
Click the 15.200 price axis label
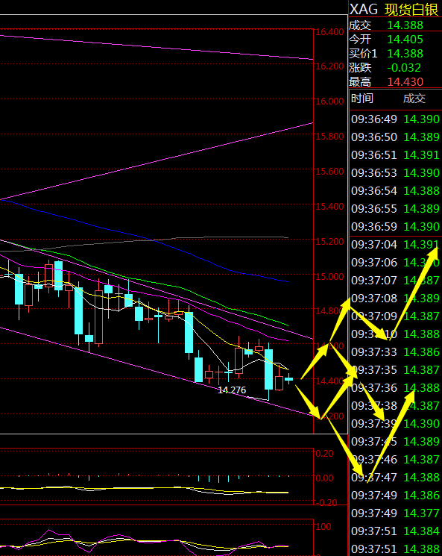[329, 242]
